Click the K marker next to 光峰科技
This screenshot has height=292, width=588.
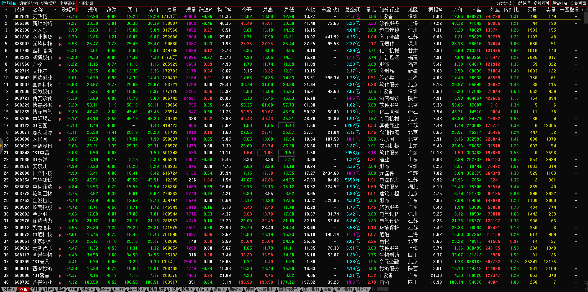click(x=60, y=44)
